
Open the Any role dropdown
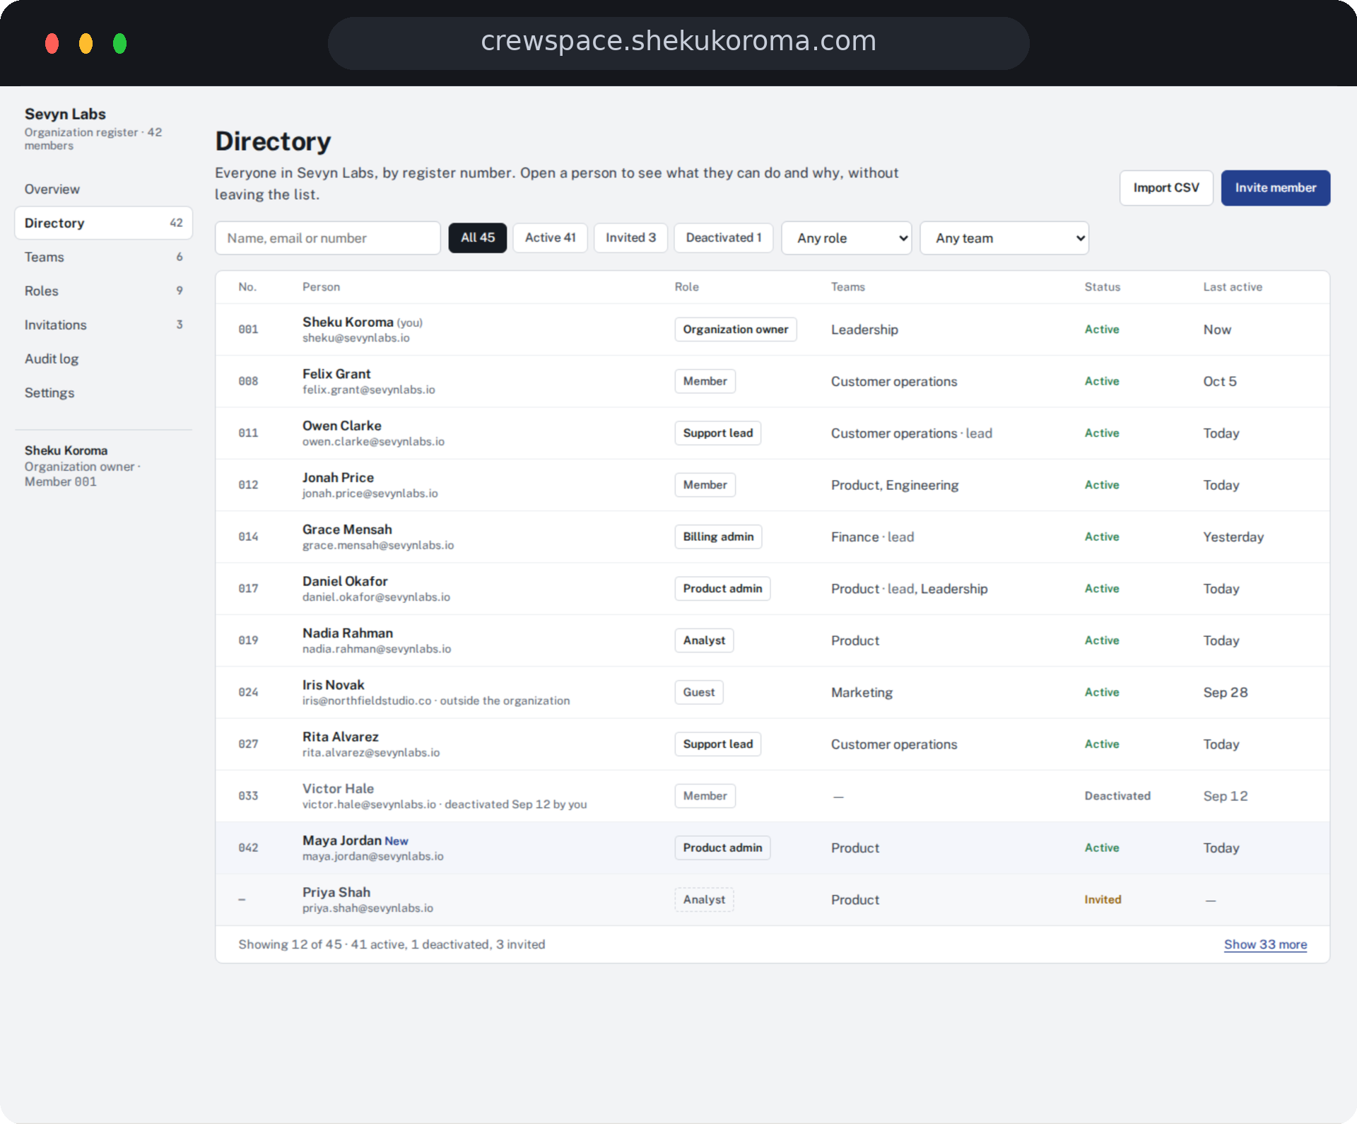[x=846, y=238]
